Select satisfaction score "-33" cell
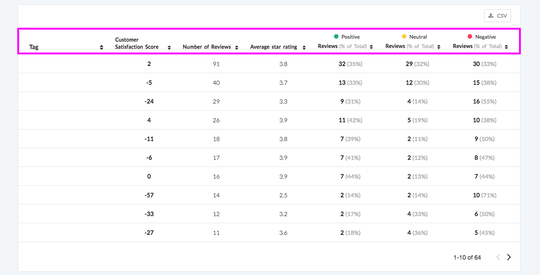Screen dimensions: 540x275 pos(149,214)
